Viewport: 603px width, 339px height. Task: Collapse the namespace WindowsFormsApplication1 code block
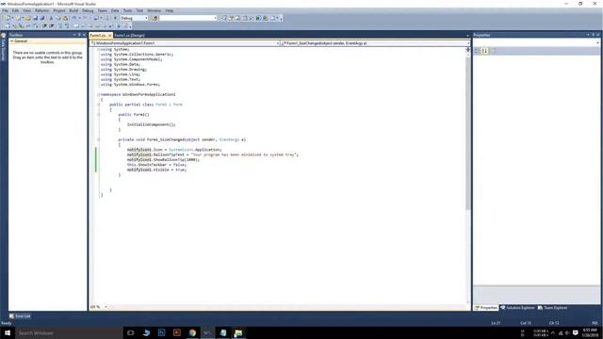(98, 94)
